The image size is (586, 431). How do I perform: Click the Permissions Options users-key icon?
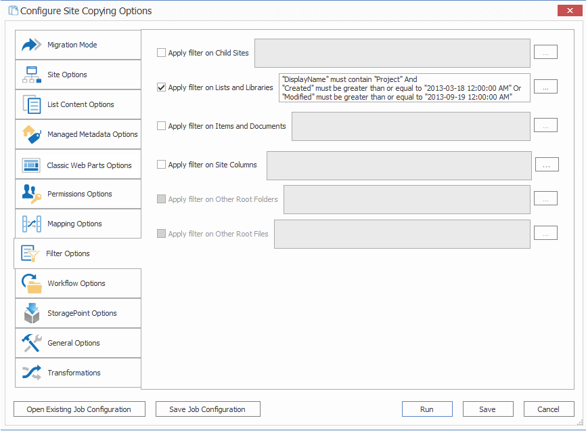pyautogui.click(x=32, y=194)
